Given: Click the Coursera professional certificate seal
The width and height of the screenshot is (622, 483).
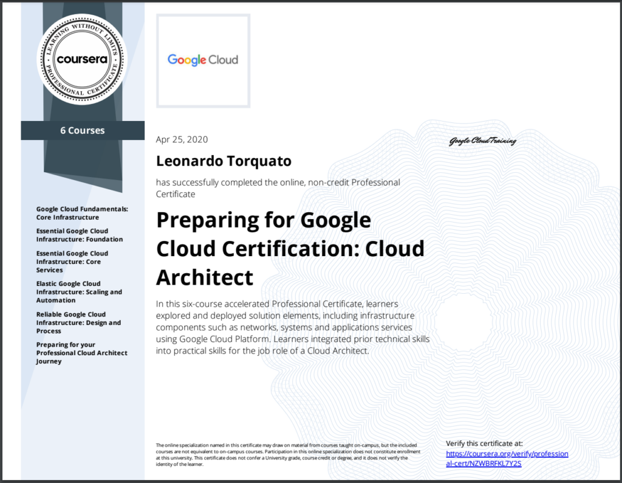Looking at the screenshot, I should (x=82, y=60).
